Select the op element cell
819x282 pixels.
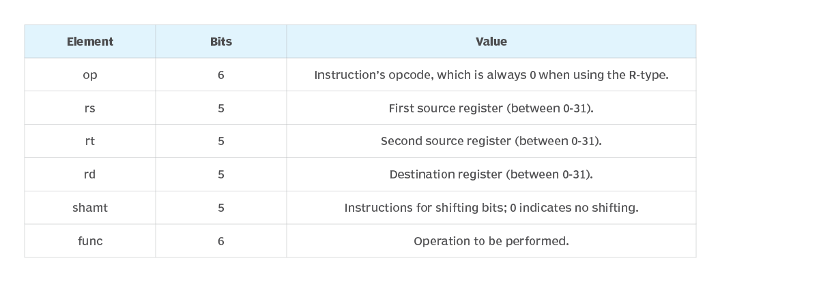tap(90, 75)
